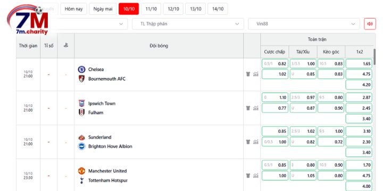This screenshot has height=191, width=383.
Task: Bet Fulham 1x2 win at 2.45
Action: point(359,108)
